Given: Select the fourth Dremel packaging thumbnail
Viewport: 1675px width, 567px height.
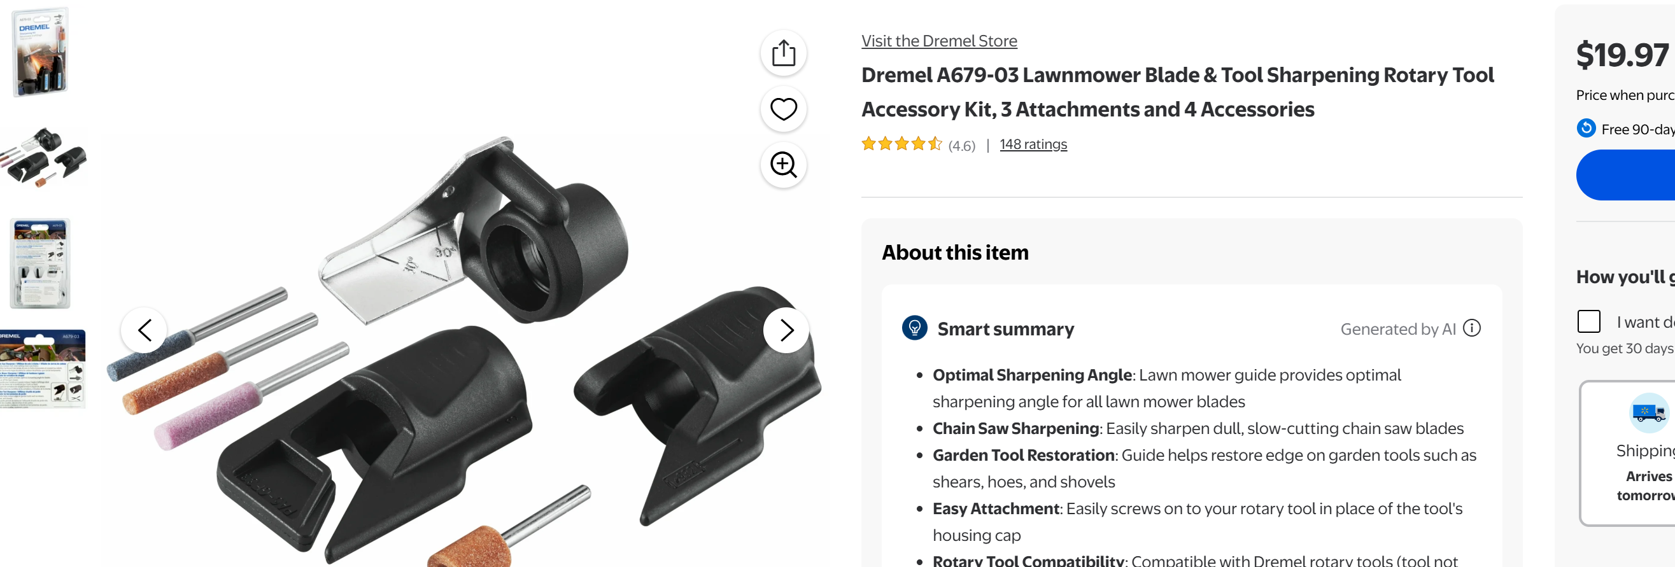Looking at the screenshot, I should tap(42, 369).
